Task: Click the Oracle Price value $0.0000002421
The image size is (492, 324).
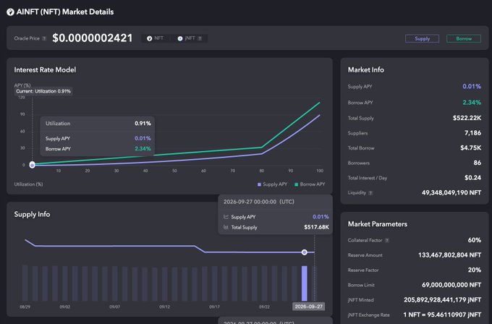Action: [93, 38]
